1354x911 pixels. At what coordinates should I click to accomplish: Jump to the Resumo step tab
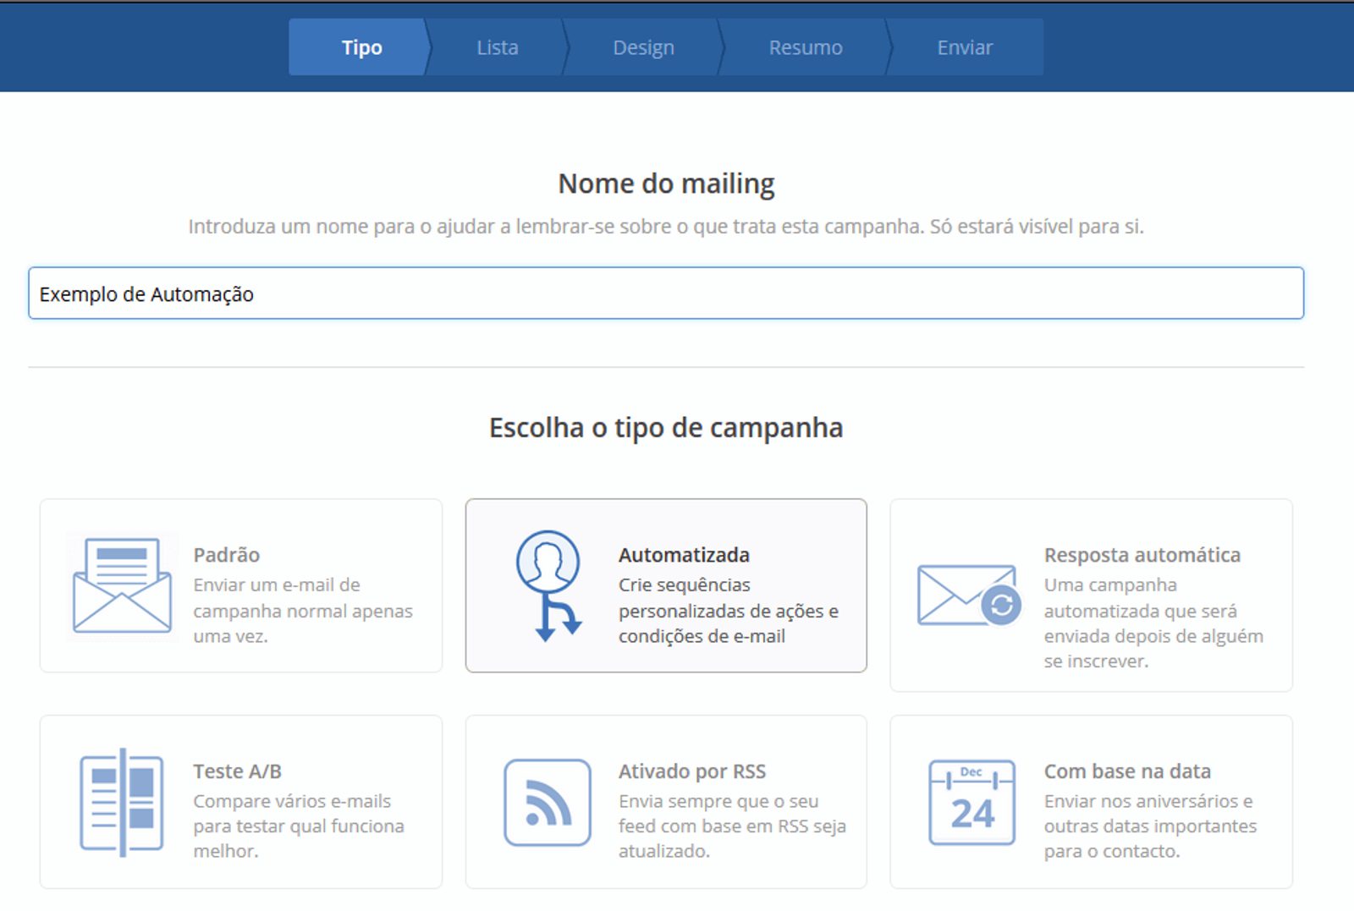805,47
